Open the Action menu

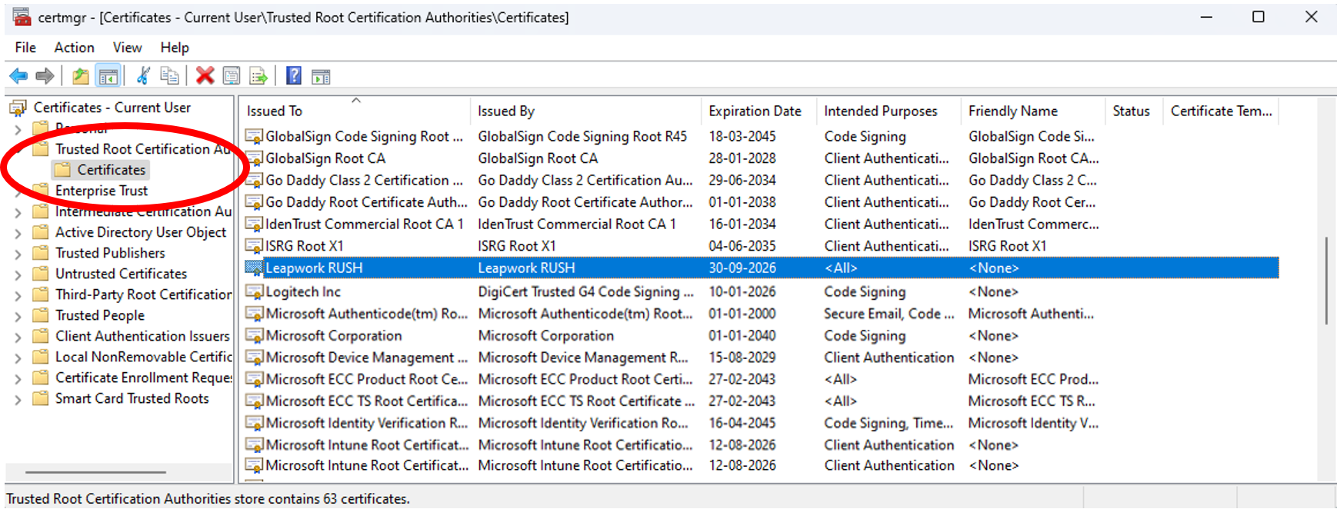74,48
